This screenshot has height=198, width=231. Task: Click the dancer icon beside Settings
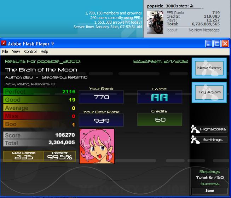tap(195, 140)
